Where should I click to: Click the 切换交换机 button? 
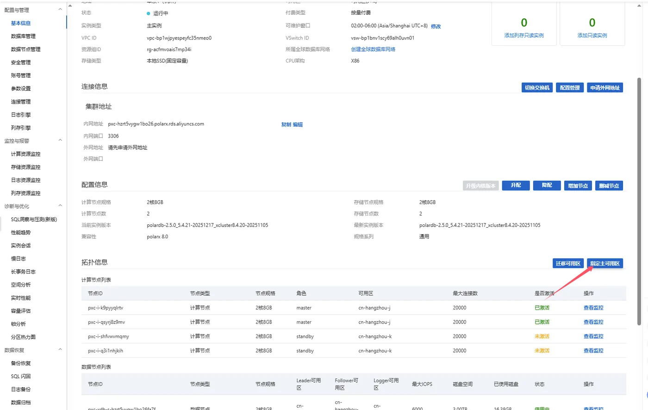pyautogui.click(x=537, y=87)
